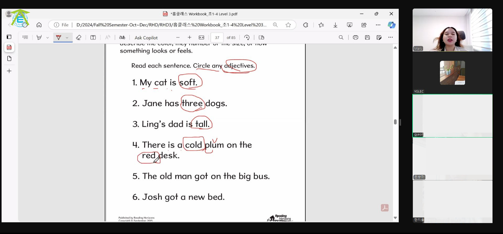Toggle the tab actions sidebar icon

[9, 37]
